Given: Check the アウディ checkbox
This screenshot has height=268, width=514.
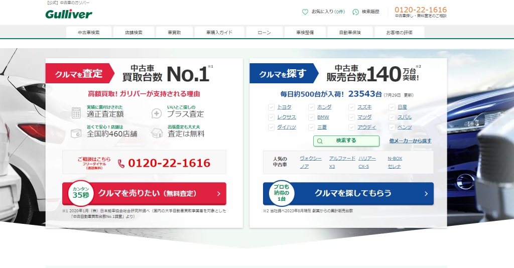Looking at the screenshot, I should coord(352,127).
